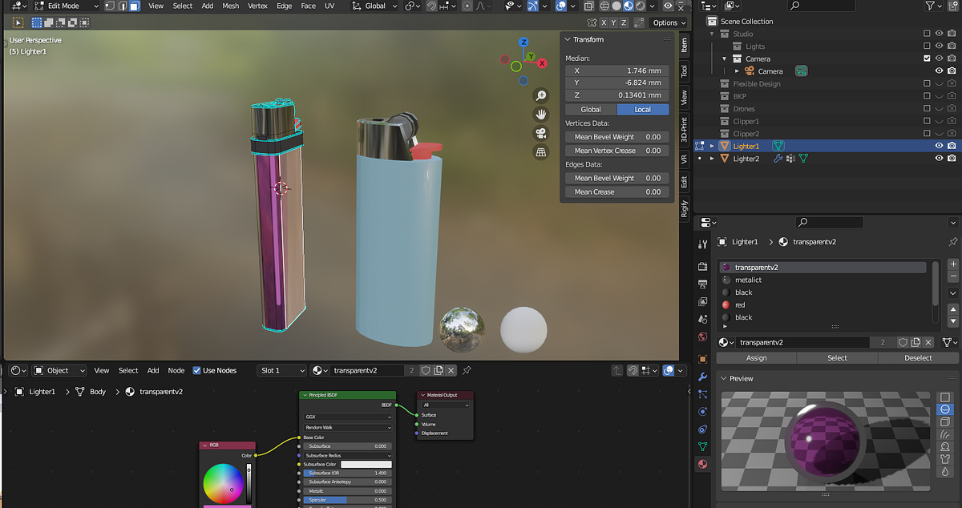Pick a color on the RGB node color wheel
Image resolution: width=962 pixels, height=508 pixels.
point(225,482)
